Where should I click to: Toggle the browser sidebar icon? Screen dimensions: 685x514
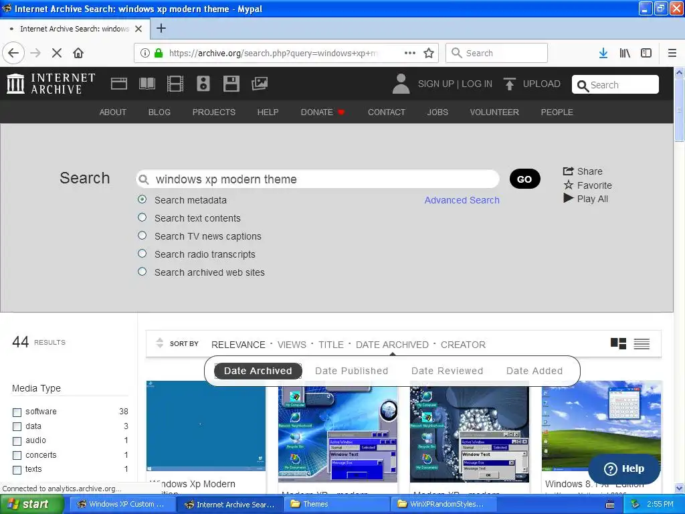(646, 54)
